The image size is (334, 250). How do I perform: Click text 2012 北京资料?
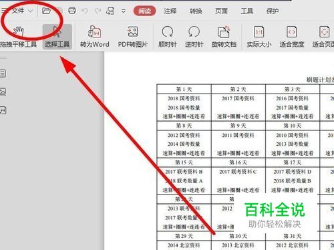pos(293,245)
